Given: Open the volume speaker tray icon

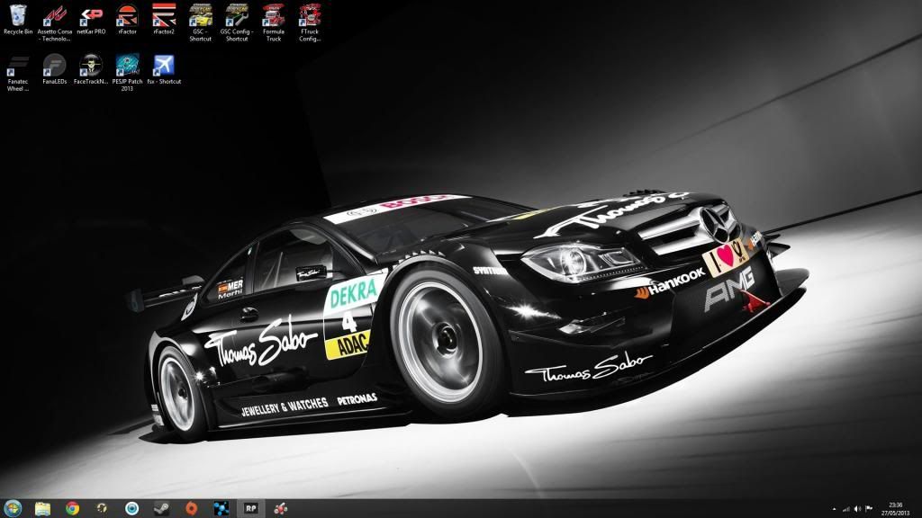Looking at the screenshot, I should pyautogui.click(x=857, y=509).
